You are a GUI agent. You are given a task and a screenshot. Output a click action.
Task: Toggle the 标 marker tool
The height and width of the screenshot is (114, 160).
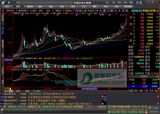pyautogui.click(x=104, y=10)
